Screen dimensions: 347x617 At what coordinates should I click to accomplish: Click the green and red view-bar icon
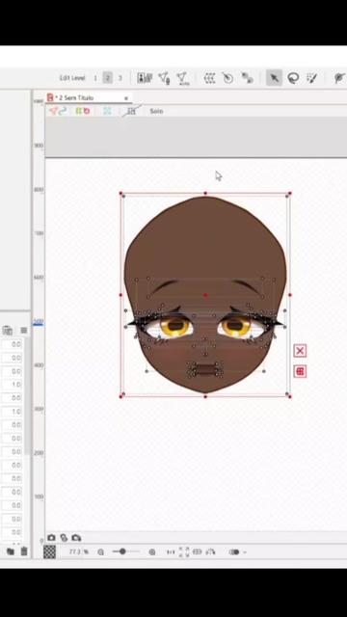[83, 111]
